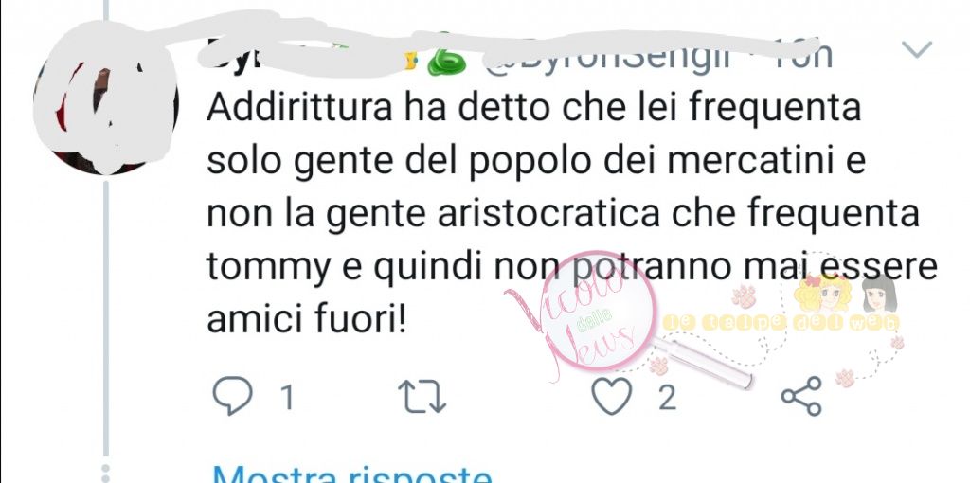The width and height of the screenshot is (970, 483).
Task: Click the le talpe del web watermark text
Action: [x=781, y=322]
